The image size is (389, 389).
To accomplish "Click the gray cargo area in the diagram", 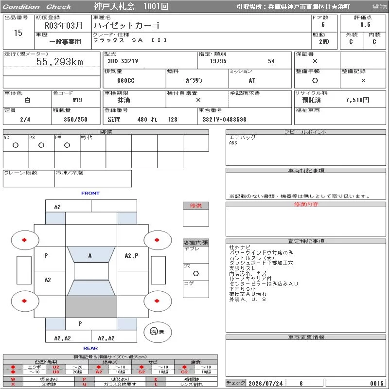I will pyautogui.click(x=91, y=306).
